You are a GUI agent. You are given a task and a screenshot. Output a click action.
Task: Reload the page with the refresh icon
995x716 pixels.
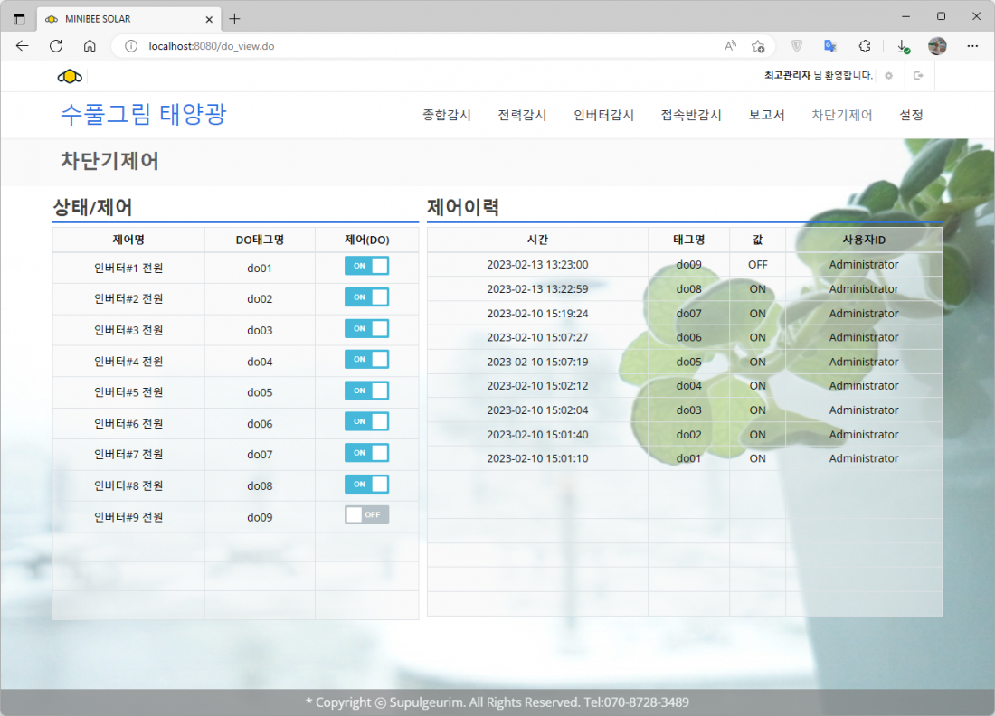[56, 46]
